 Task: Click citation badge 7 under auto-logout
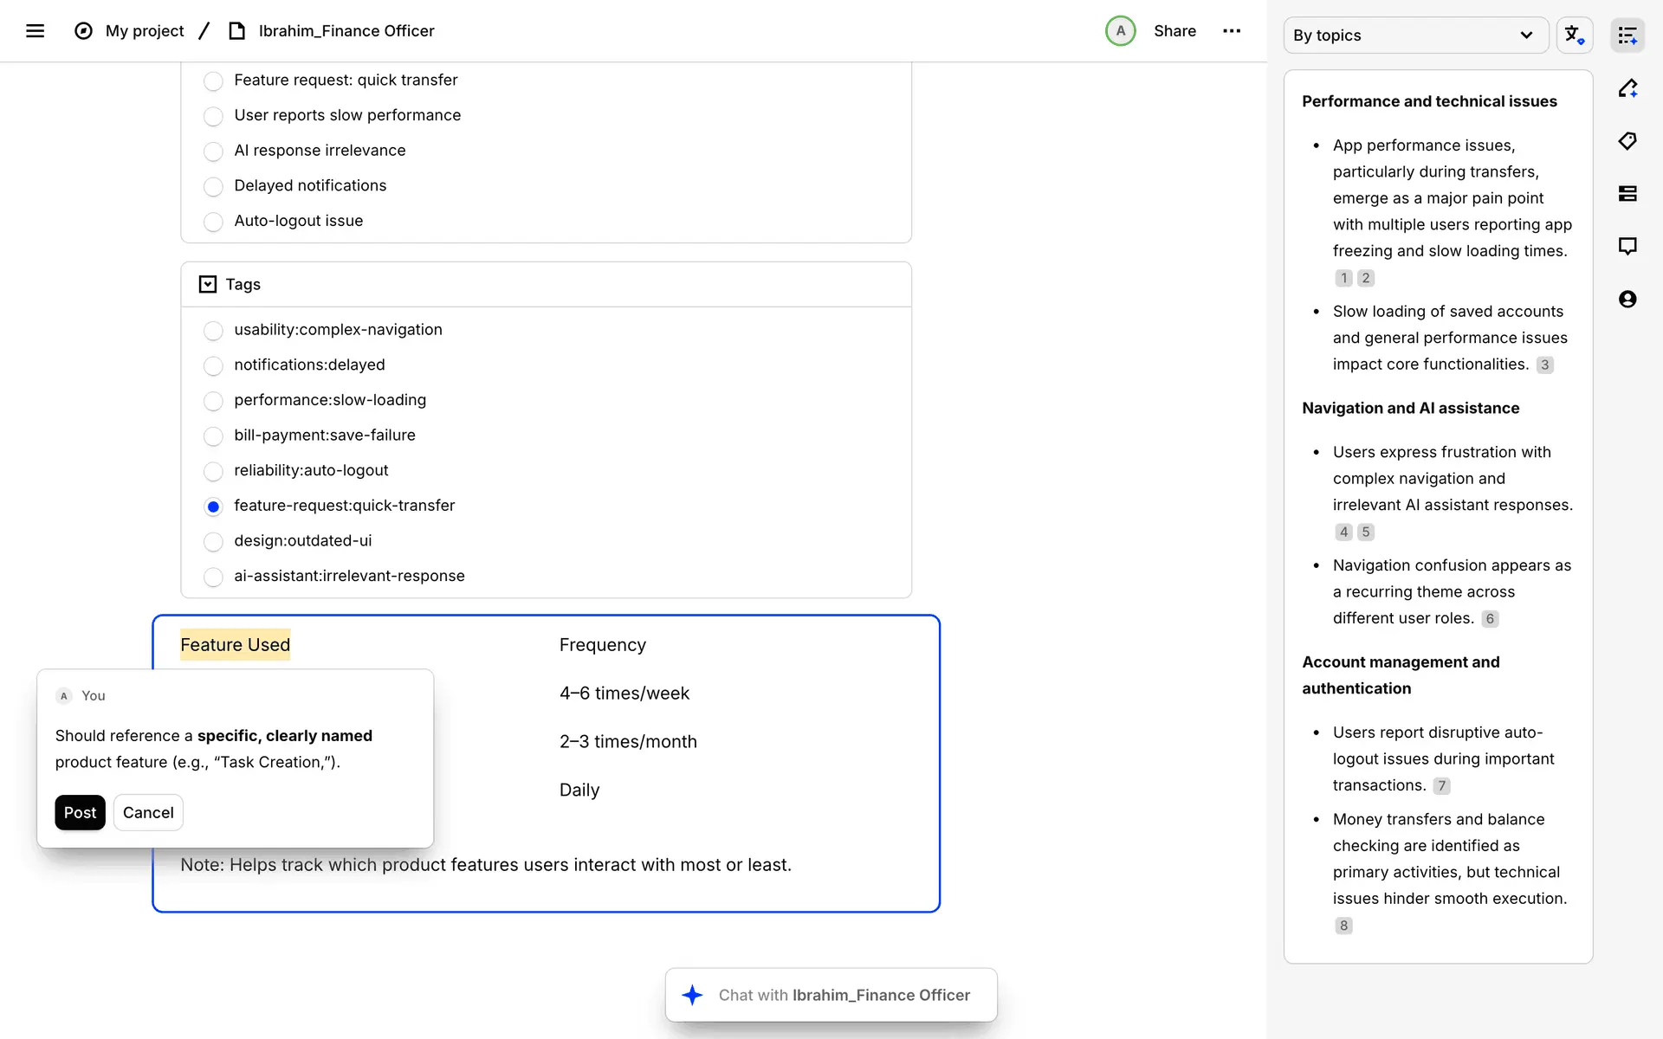1441,786
